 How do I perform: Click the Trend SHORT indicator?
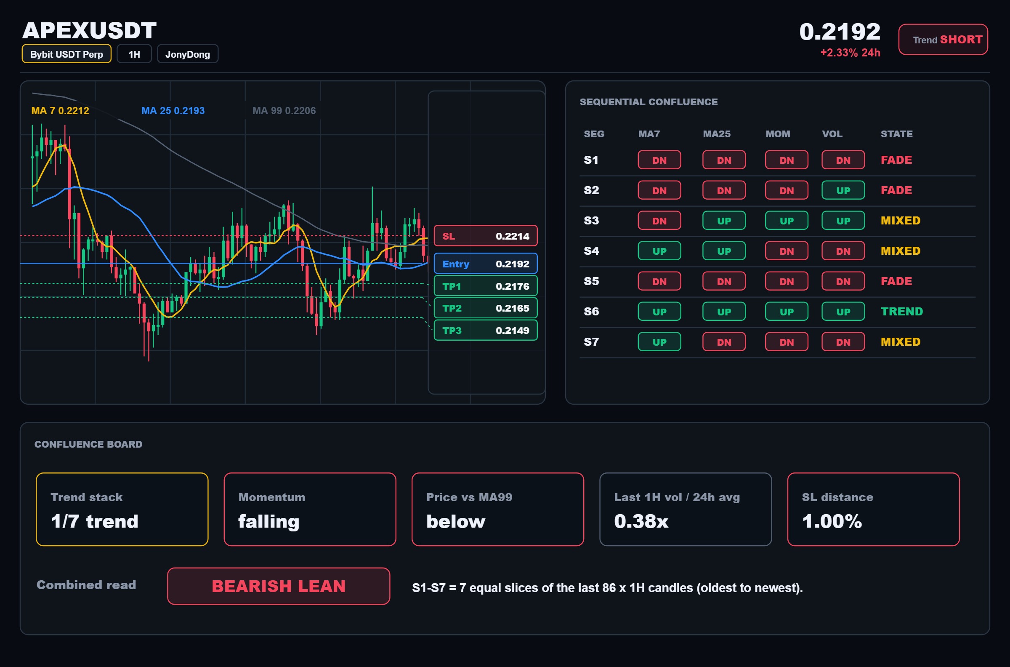tap(943, 40)
